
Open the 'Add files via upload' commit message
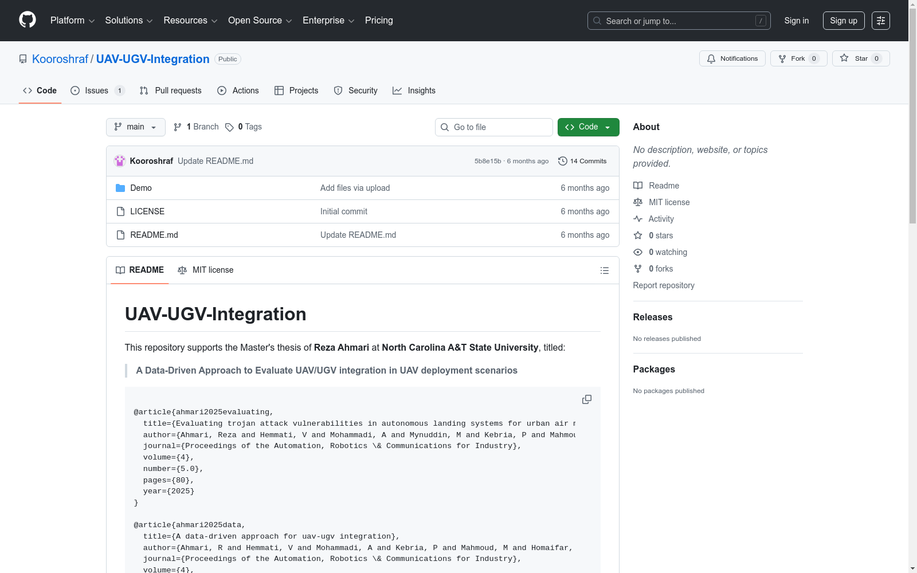[355, 188]
